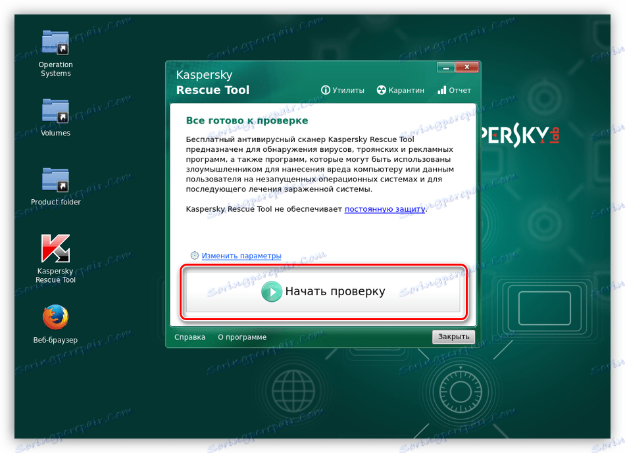Minimize the Kaspersky Rescue Tool window
Screen dimensions: 625x453
445,67
